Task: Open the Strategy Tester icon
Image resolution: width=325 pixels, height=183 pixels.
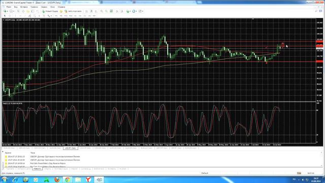Action: pyautogui.click(x=37, y=11)
